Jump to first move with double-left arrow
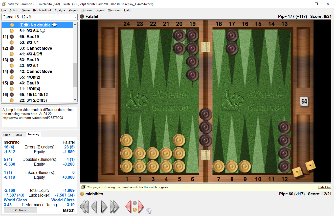This screenshot has height=216, width=334. 84,207
